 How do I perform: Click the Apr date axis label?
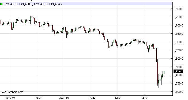coord(145,98)
